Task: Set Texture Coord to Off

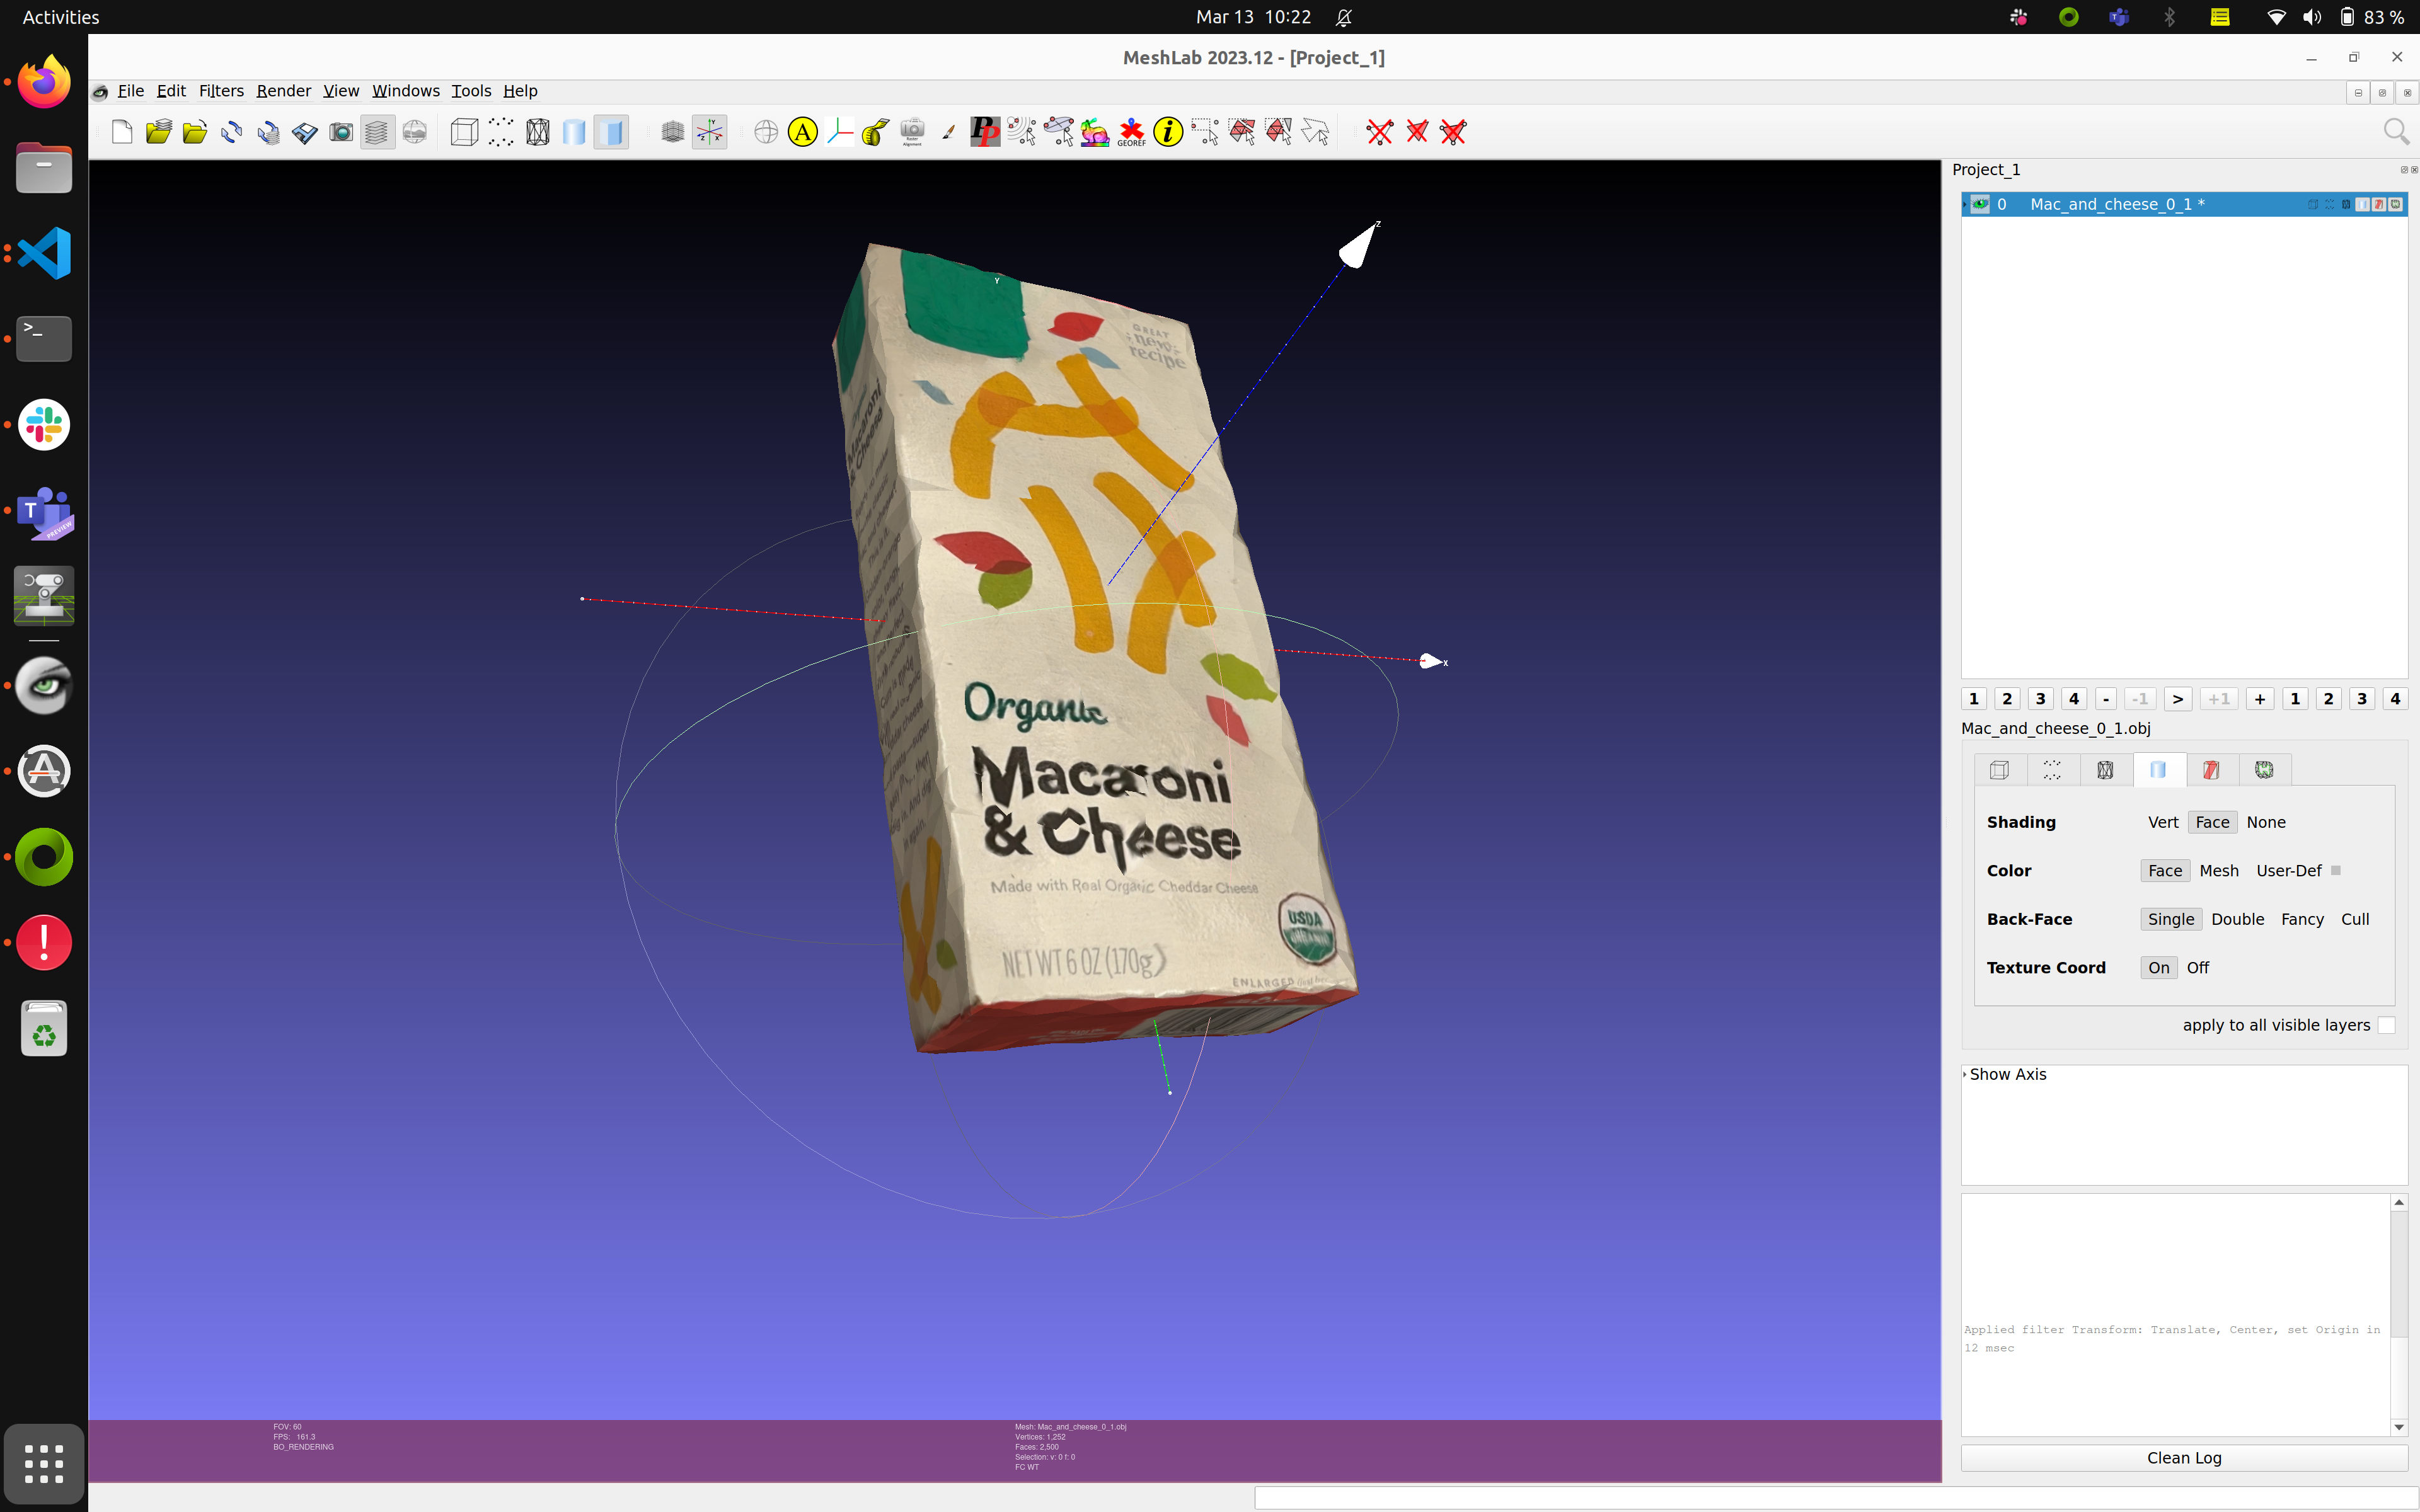Action: point(2197,967)
